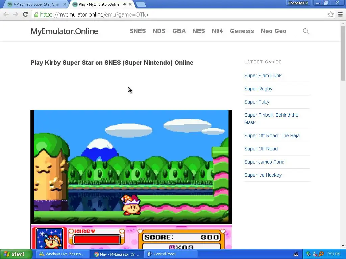Click the keyboard icon in the taskbar

(296, 254)
